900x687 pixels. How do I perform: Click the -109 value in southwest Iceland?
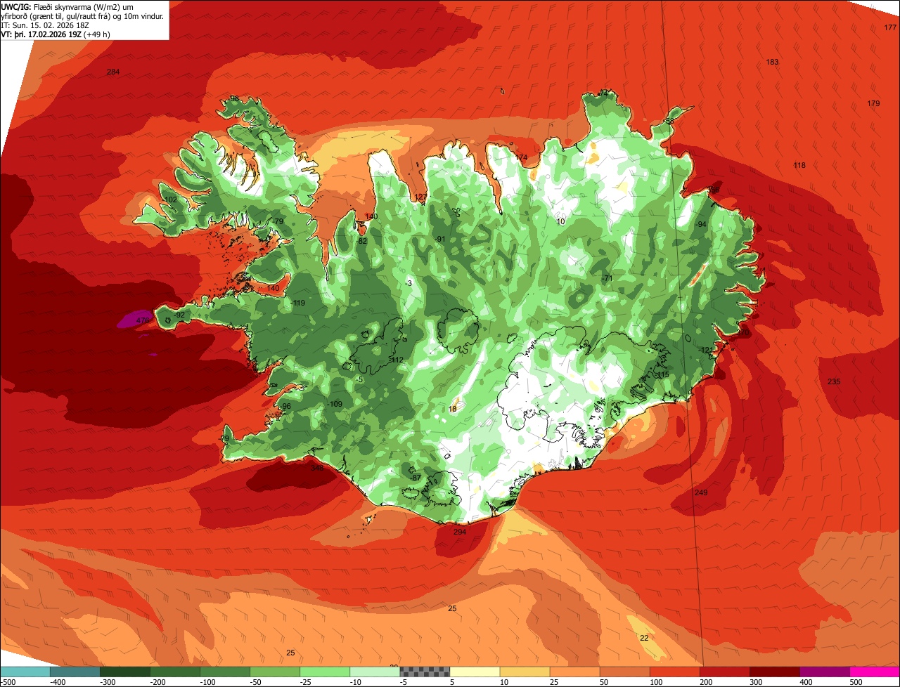[x=335, y=404]
